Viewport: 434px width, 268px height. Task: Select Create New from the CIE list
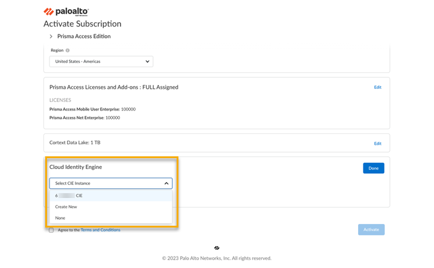pyautogui.click(x=66, y=207)
